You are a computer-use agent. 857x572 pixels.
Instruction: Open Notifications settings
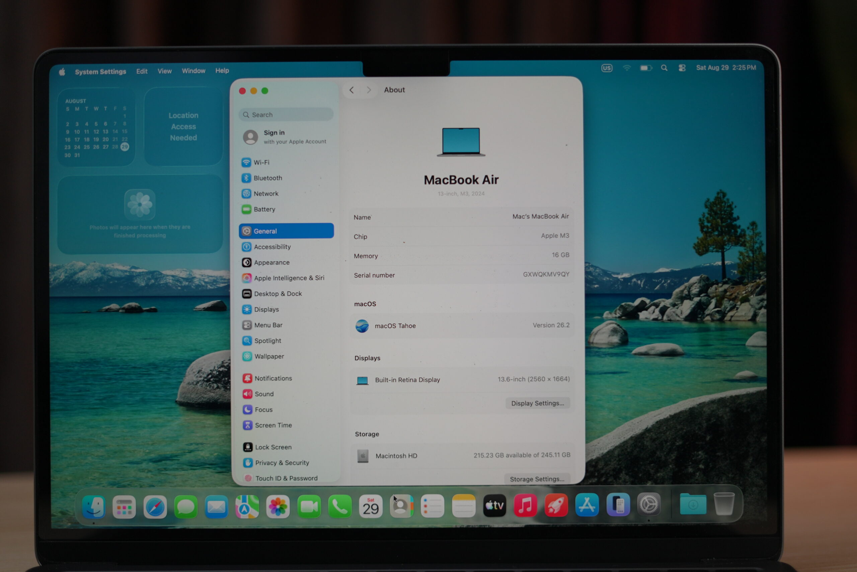pos(287,378)
